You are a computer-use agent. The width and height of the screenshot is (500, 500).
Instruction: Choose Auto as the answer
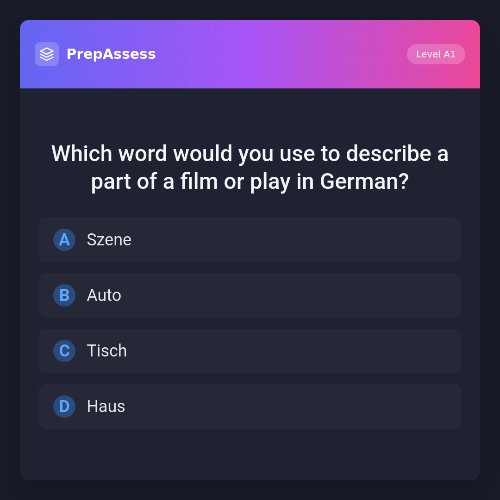[x=278, y=295]
